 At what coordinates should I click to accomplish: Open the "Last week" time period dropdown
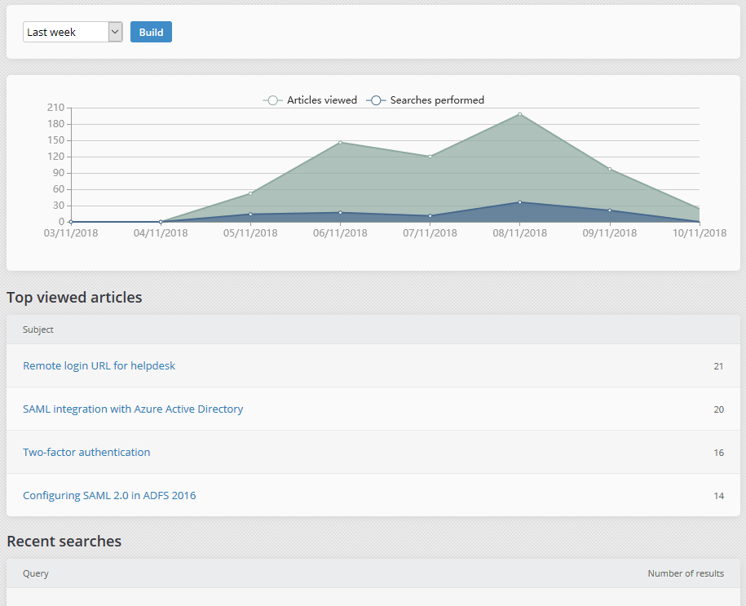point(73,32)
